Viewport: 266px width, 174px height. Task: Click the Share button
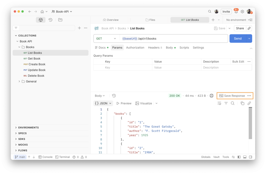click(x=240, y=28)
